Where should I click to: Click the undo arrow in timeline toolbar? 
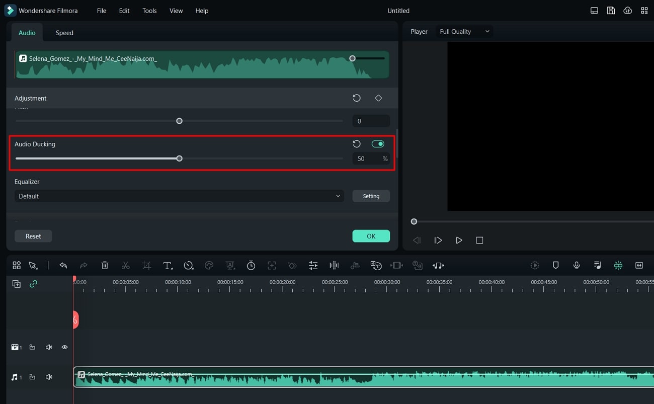coord(63,265)
